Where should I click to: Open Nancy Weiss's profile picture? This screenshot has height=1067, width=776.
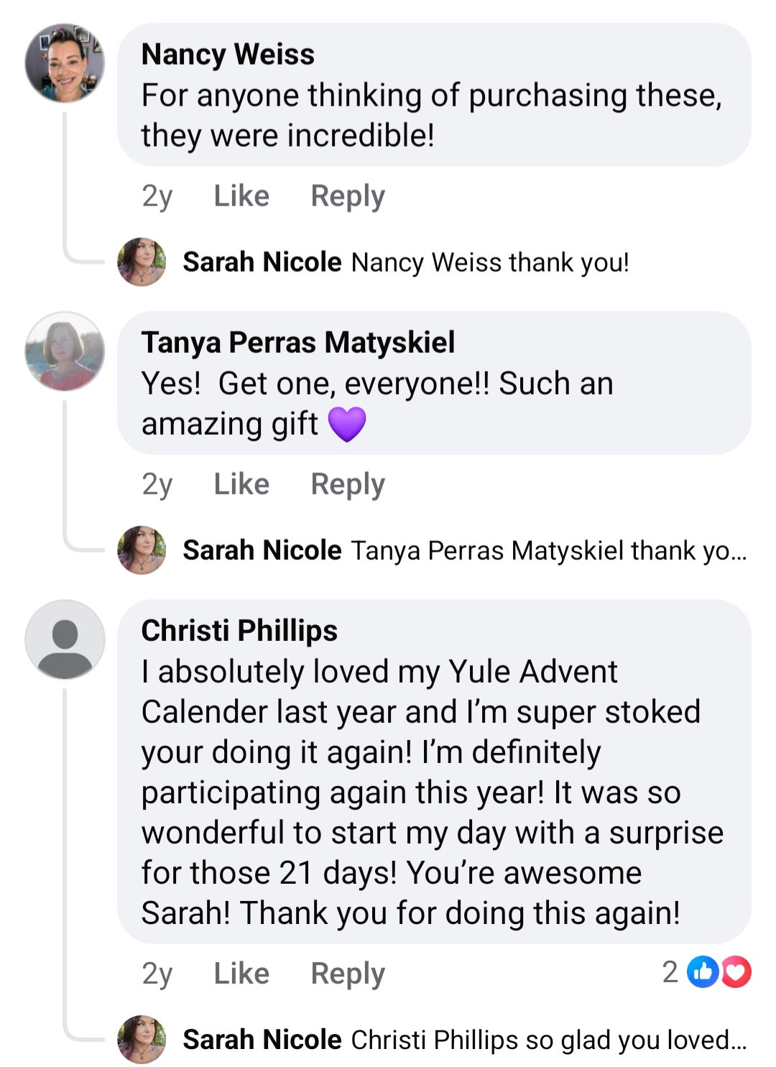pyautogui.click(x=65, y=63)
